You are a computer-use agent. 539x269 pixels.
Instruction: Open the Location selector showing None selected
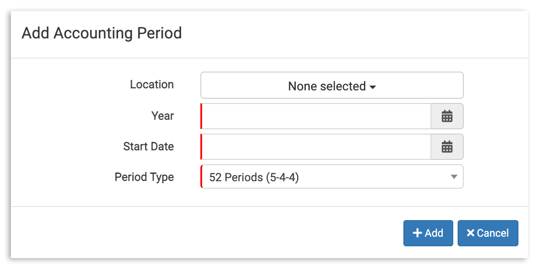332,86
